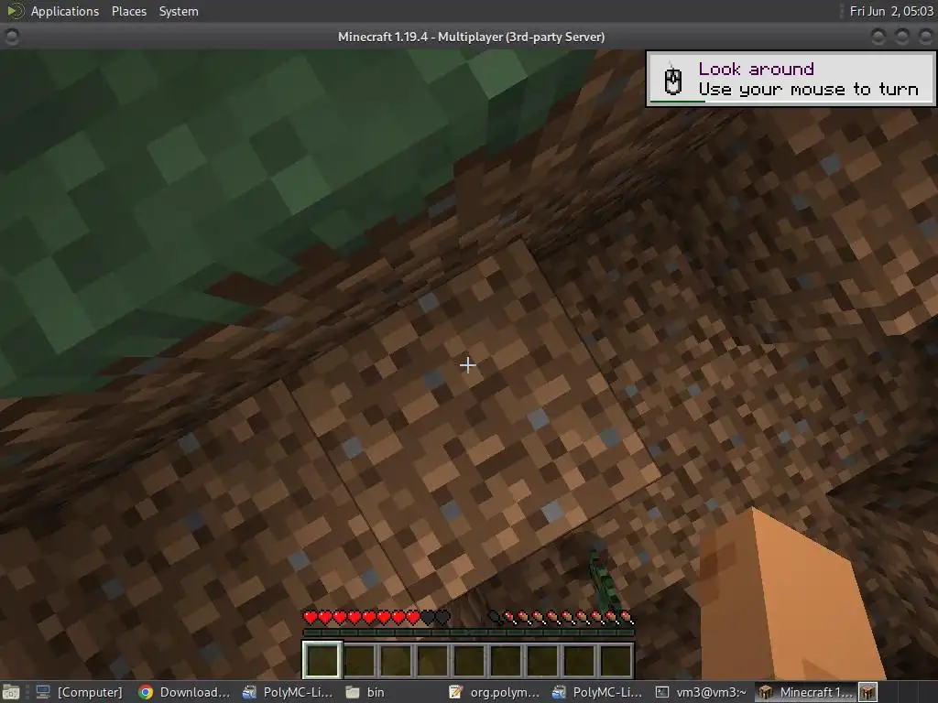This screenshot has height=703, width=938.
Task: Click the show desktop icon in taskbar
Action: coord(11,692)
